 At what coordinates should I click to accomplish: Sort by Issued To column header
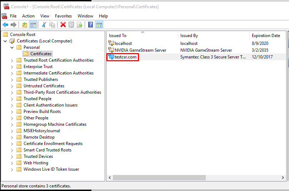point(142,36)
